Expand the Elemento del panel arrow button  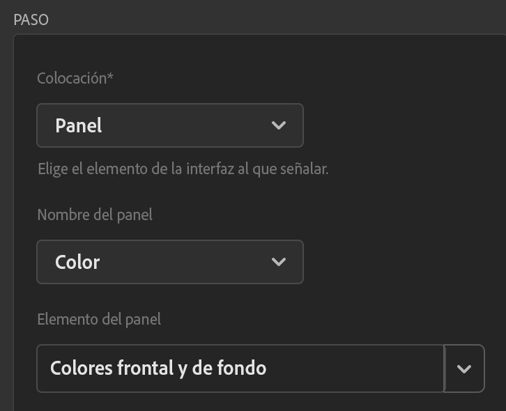tap(464, 369)
